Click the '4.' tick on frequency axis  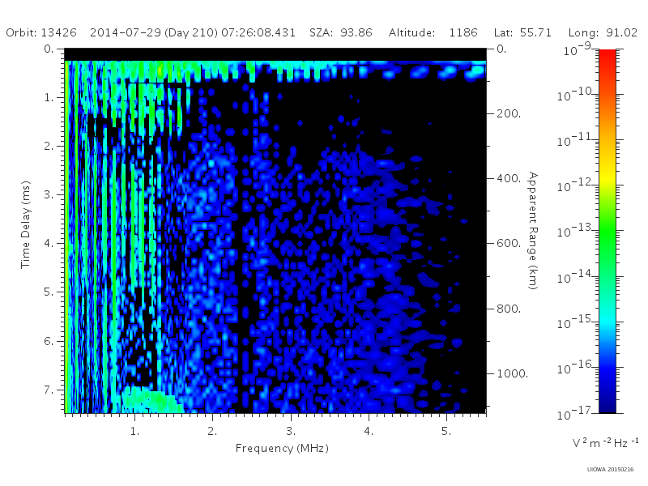click(369, 432)
